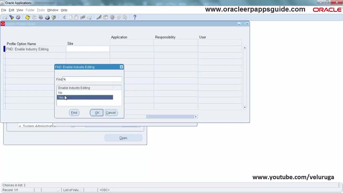The image size is (343, 193).
Task: Click the Show Navigator toolbar icon
Action: (x=18, y=17)
